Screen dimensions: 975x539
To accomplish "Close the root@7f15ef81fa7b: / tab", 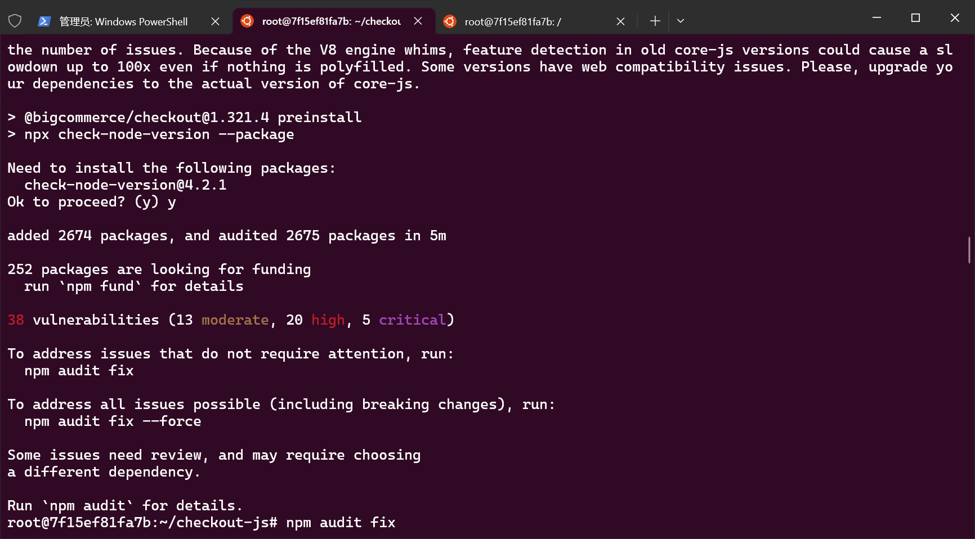I will pyautogui.click(x=620, y=21).
